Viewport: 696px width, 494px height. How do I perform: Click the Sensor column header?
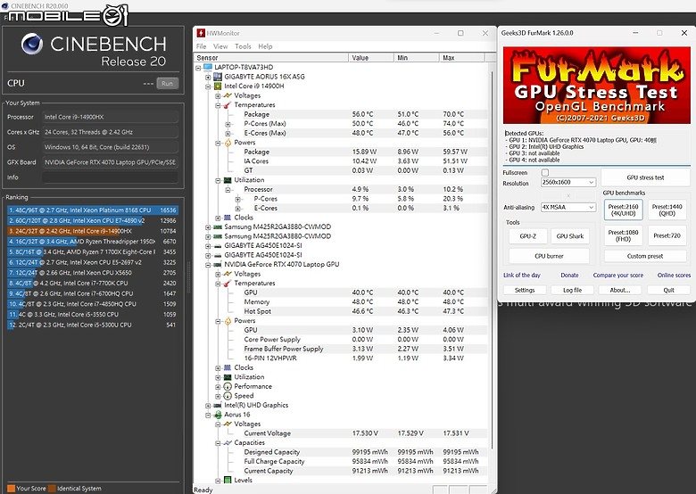(271, 58)
